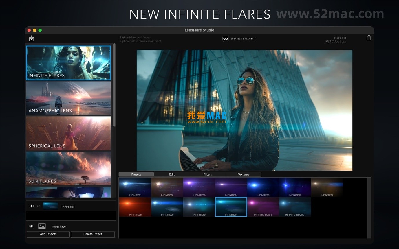Expand the SPHERICAL LENS category
399x249 pixels.
pyautogui.click(x=68, y=133)
